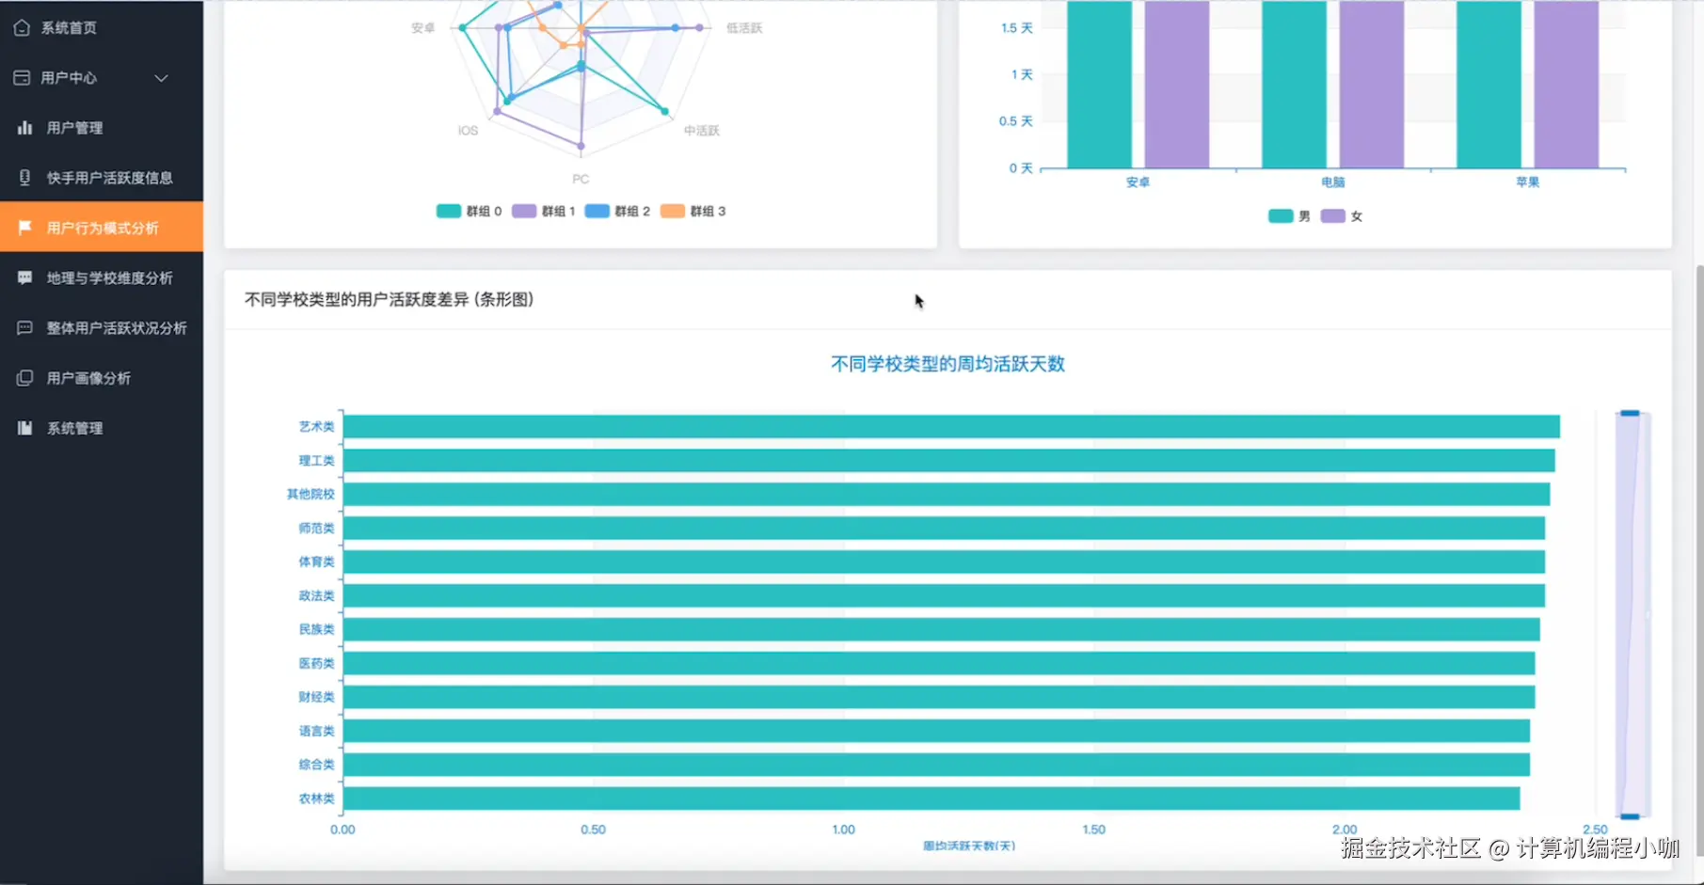Click the bar chart icon beside 用户管理
1704x885 pixels.
coord(25,127)
